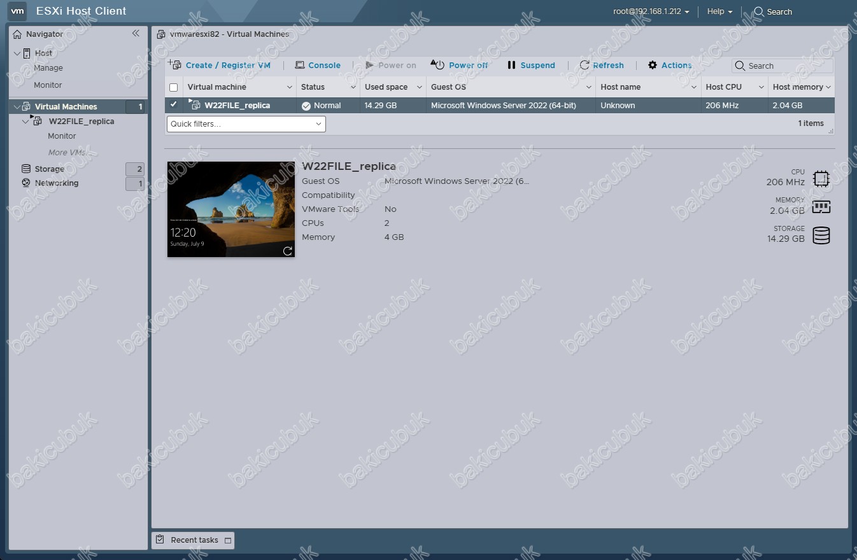This screenshot has height=560, width=857.
Task: Click the Power off button label
Action: (x=469, y=66)
